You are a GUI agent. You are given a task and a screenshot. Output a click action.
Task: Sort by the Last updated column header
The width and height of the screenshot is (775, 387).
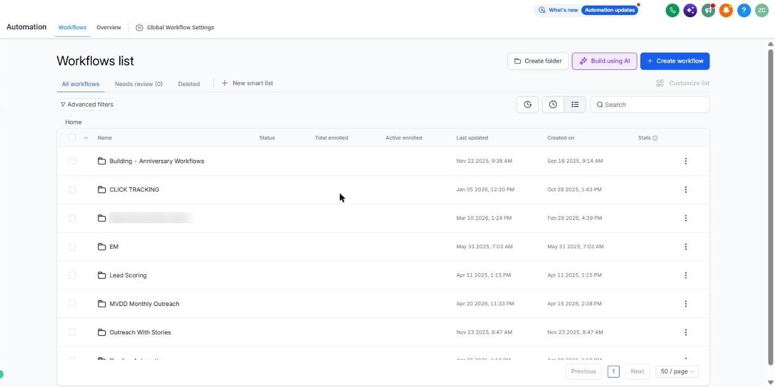pos(472,138)
